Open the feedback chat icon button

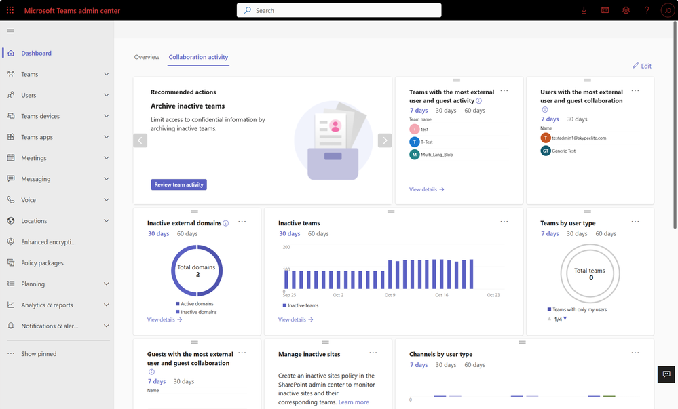coord(666,374)
